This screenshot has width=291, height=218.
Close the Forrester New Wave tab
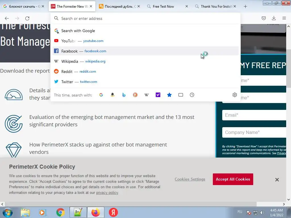pos(91,6)
